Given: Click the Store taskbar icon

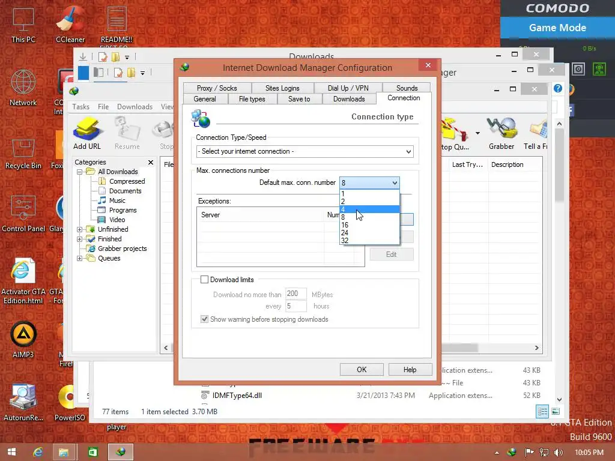Looking at the screenshot, I should point(92,452).
